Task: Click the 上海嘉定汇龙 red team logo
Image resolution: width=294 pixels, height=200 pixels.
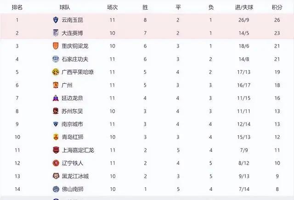Action: pos(56,150)
